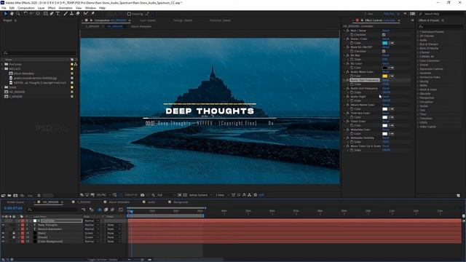
Task: Click stopwatch for Audio Wave Color
Action: point(352,76)
